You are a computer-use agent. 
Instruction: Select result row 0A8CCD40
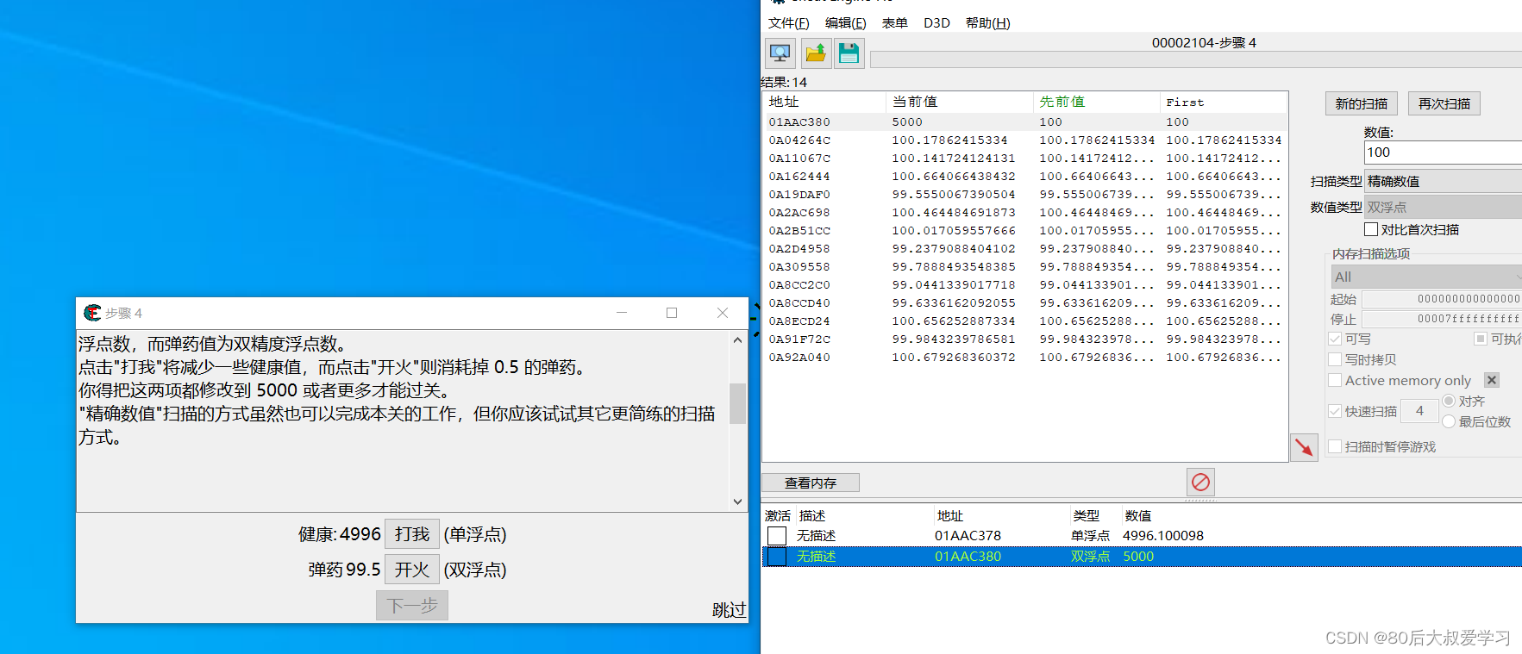pos(1025,302)
